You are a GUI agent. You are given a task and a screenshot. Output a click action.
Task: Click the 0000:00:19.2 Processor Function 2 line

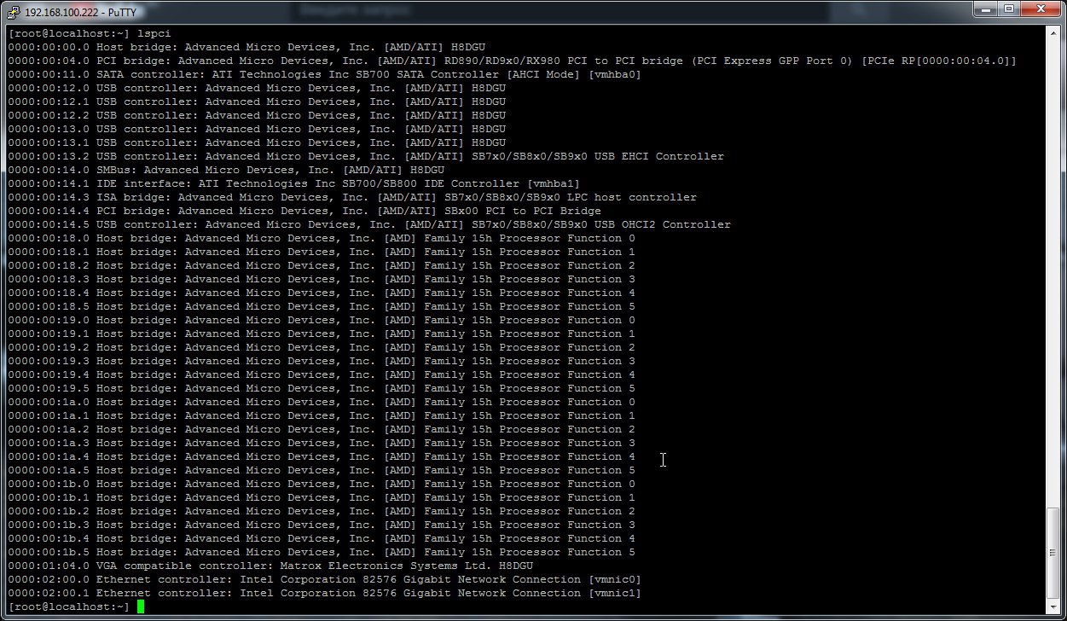pyautogui.click(x=322, y=347)
